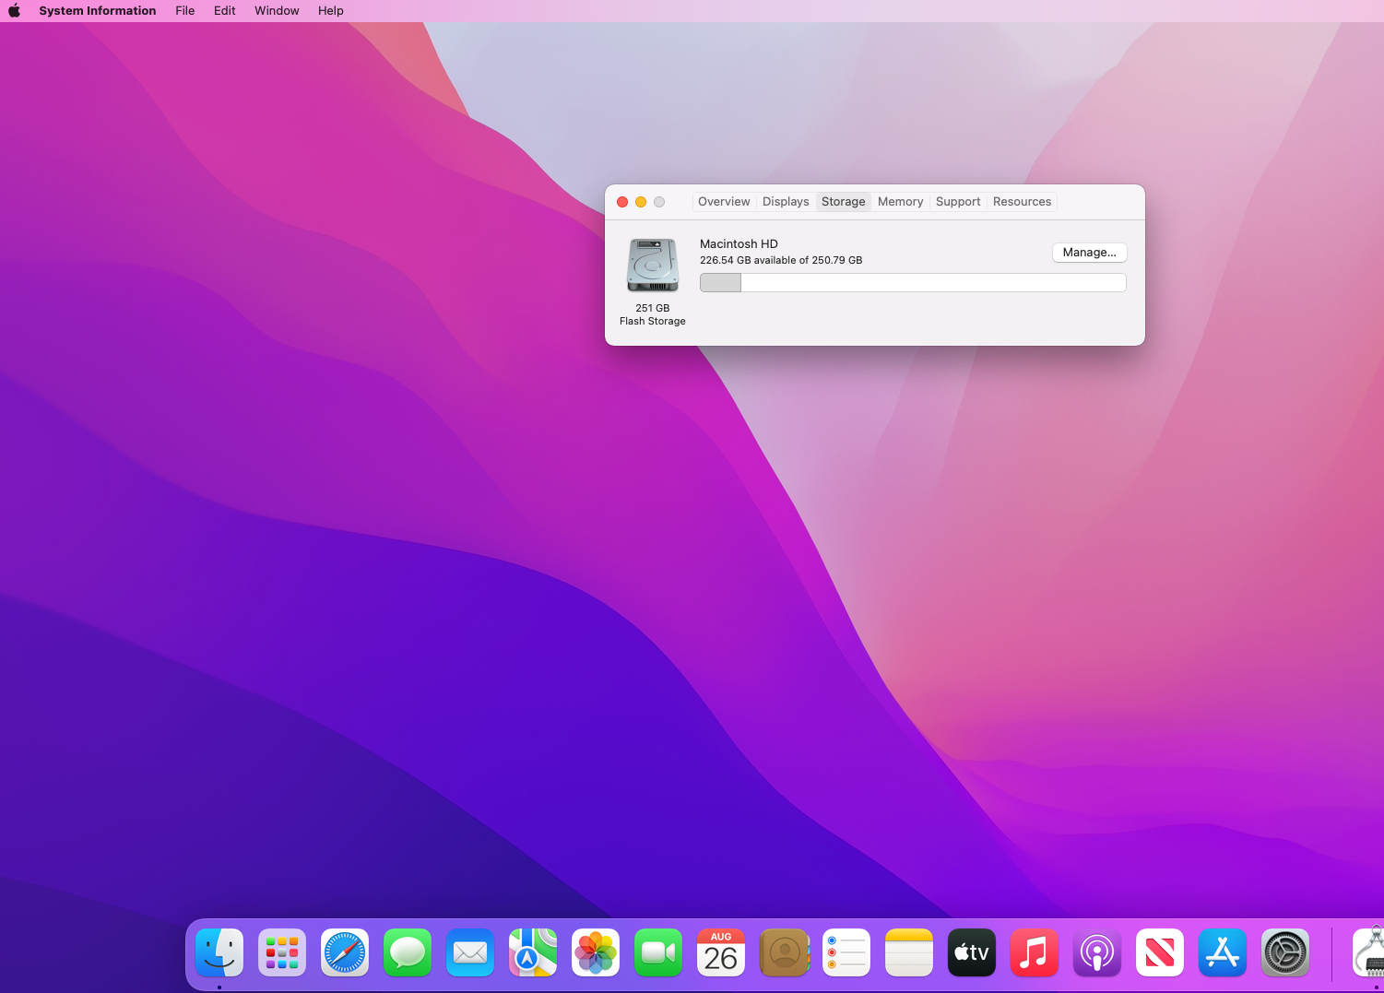Open System Preferences gear icon
This screenshot has height=993, width=1384.
click(x=1285, y=952)
